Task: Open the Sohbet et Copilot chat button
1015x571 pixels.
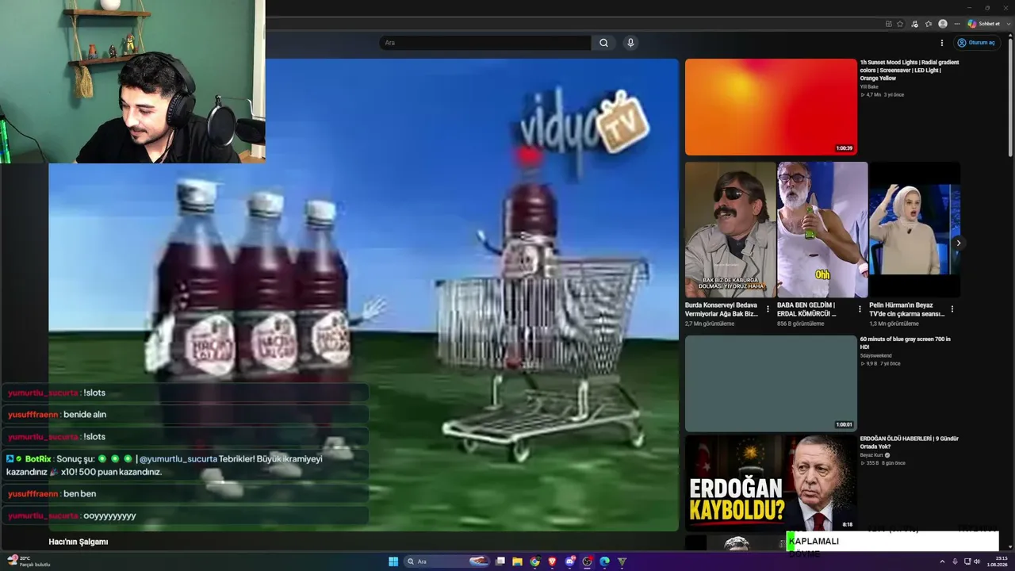Action: (x=983, y=24)
